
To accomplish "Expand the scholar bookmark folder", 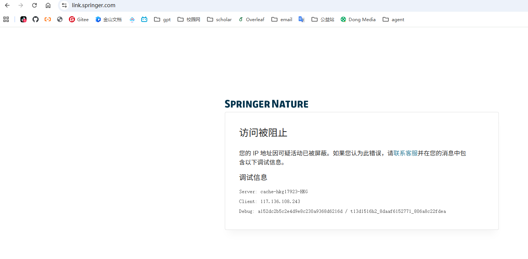I will point(220,19).
